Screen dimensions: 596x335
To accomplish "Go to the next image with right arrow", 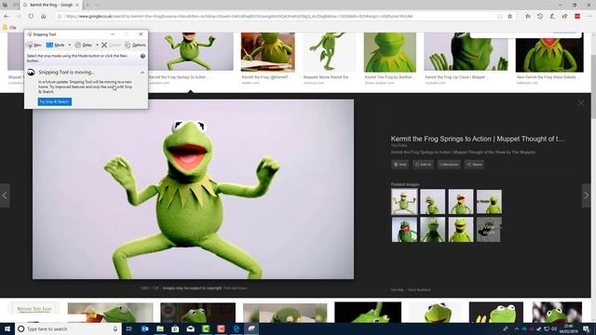I will tap(586, 195).
